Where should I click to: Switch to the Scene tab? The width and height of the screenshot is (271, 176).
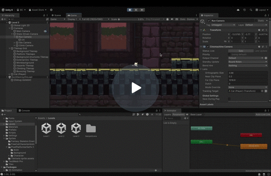[56, 15]
